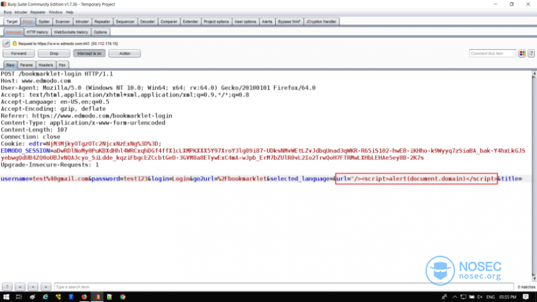Screen dimensions: 537x302
Task: Click the scrollbar down arrow in request editor
Action: tap(534, 279)
